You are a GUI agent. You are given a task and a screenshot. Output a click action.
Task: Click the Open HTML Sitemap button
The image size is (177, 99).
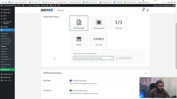(x=124, y=58)
